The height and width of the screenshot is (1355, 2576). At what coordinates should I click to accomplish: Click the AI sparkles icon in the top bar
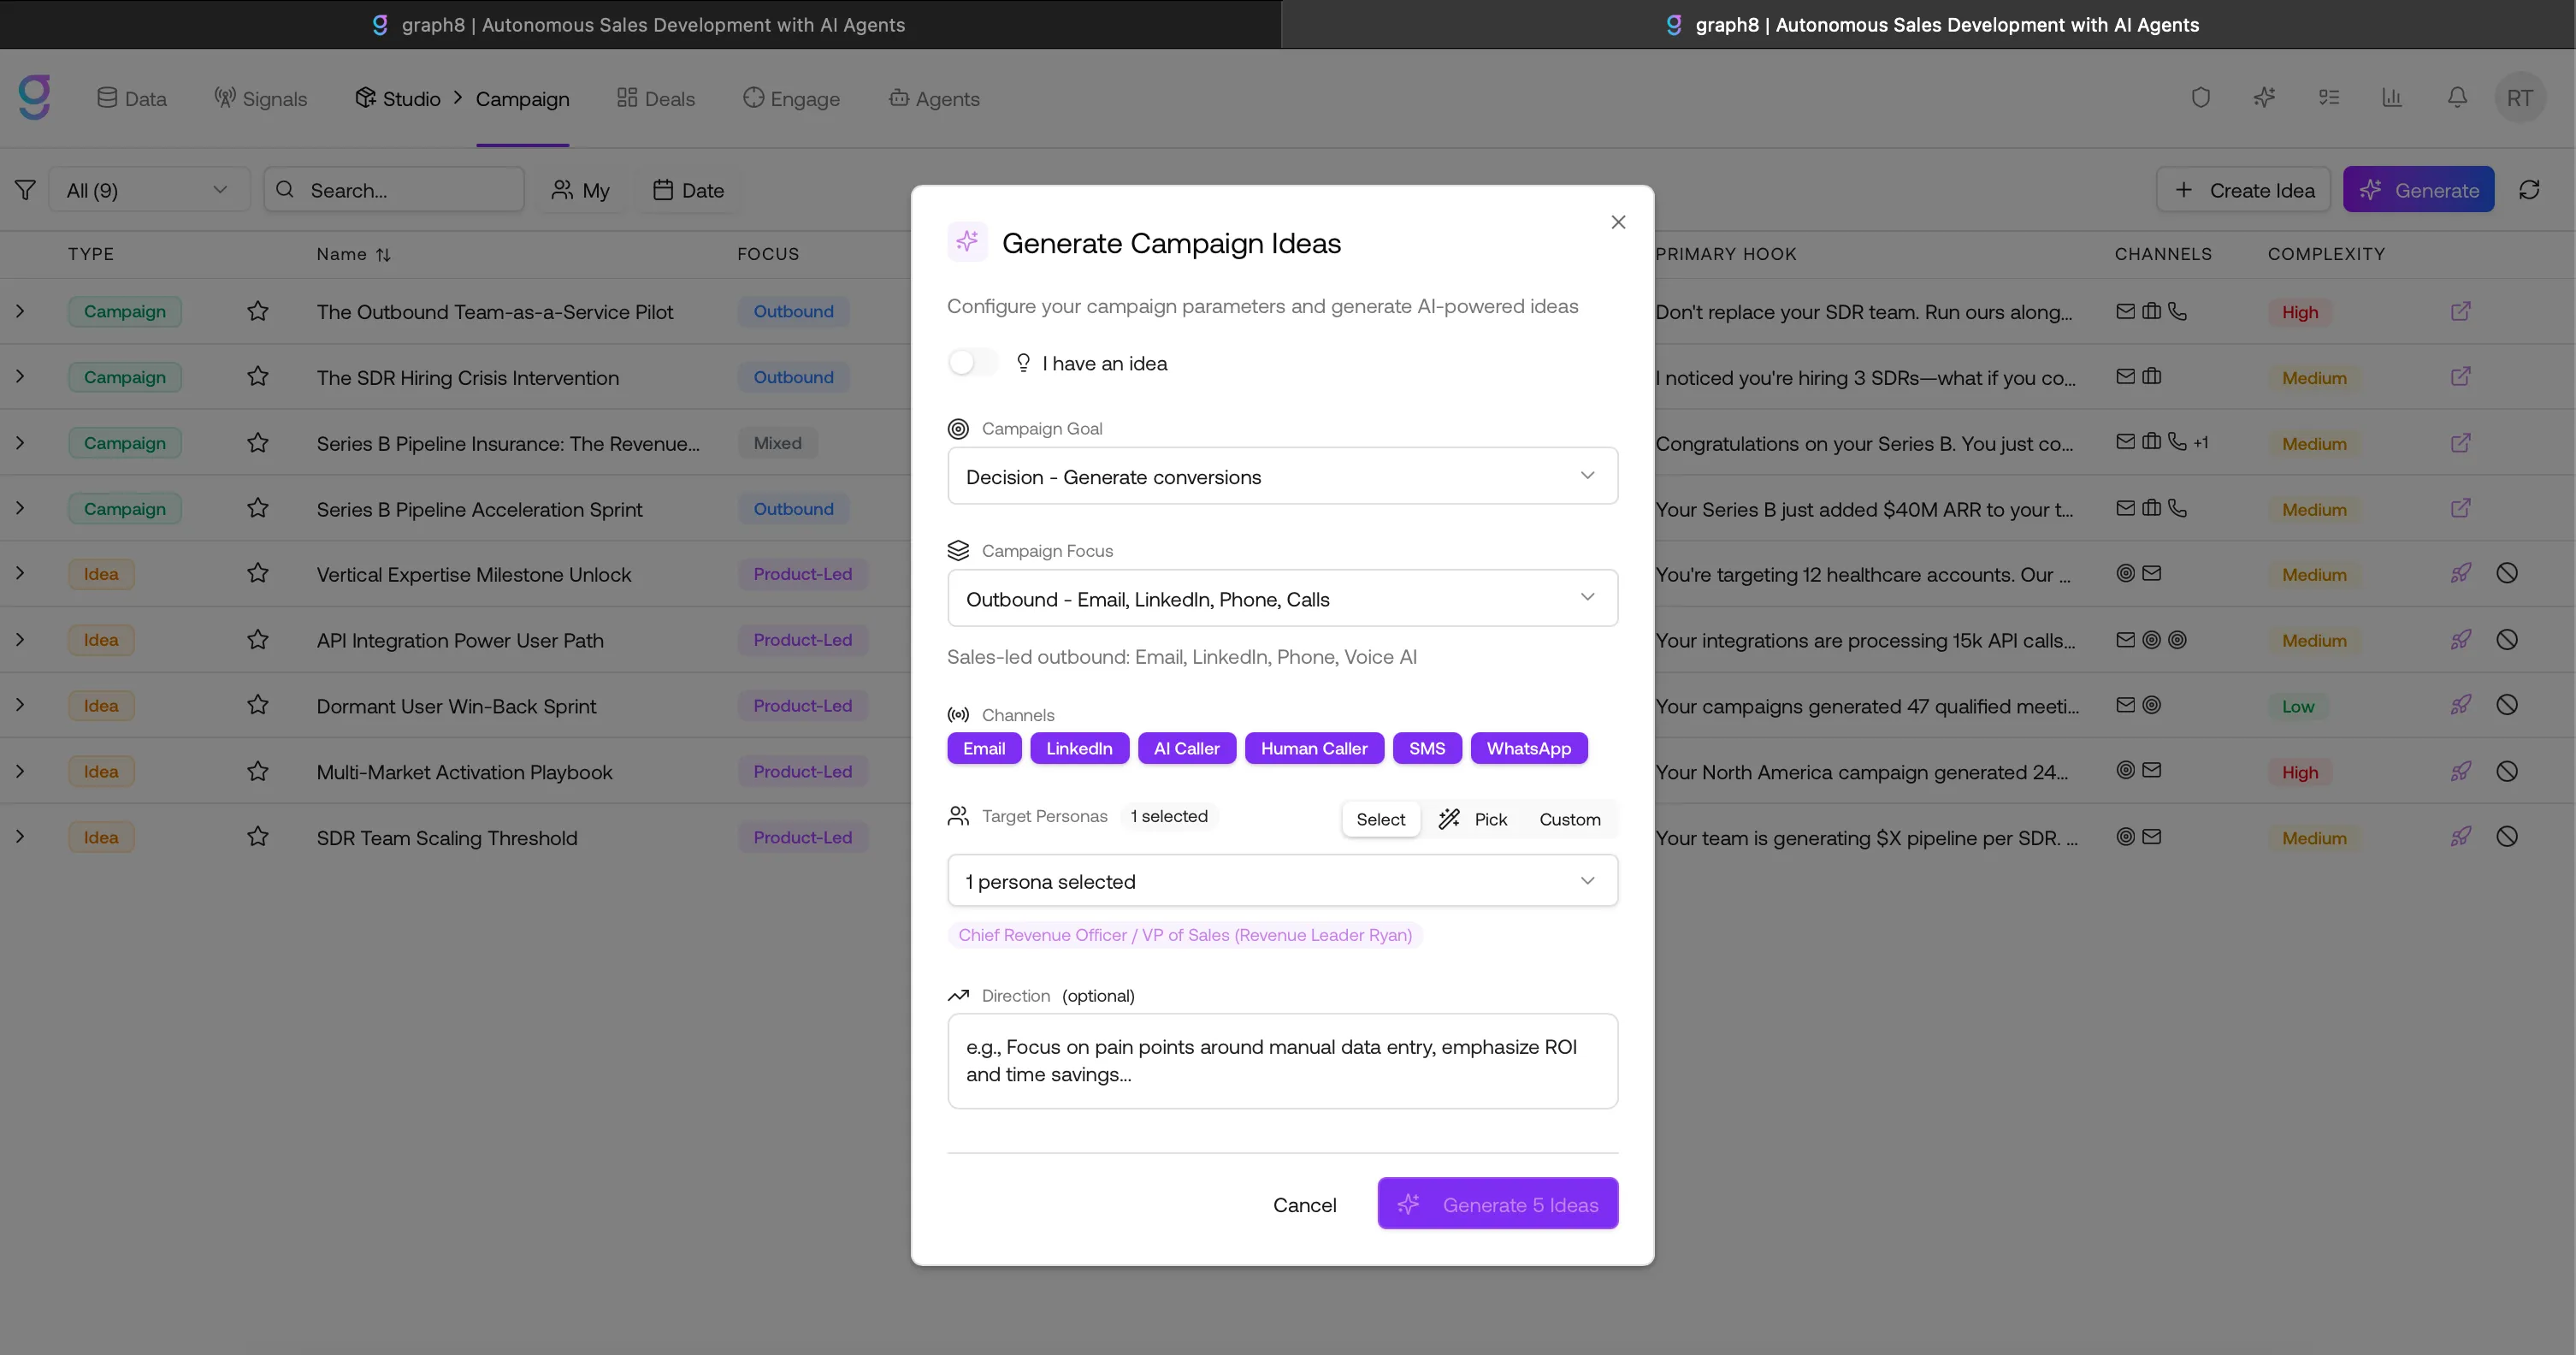click(x=2265, y=97)
